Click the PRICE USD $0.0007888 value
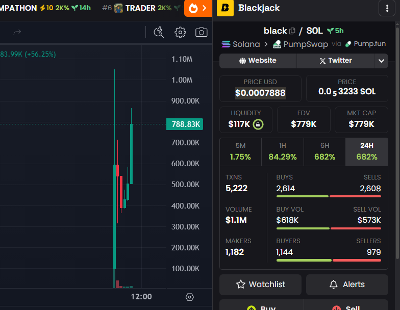This screenshot has width=400, height=310. (260, 93)
